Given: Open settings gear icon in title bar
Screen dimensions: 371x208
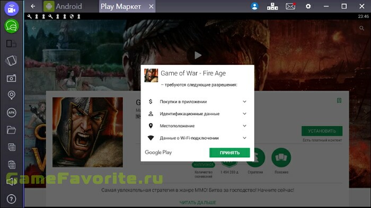Looking at the screenshot, I should [308, 6].
